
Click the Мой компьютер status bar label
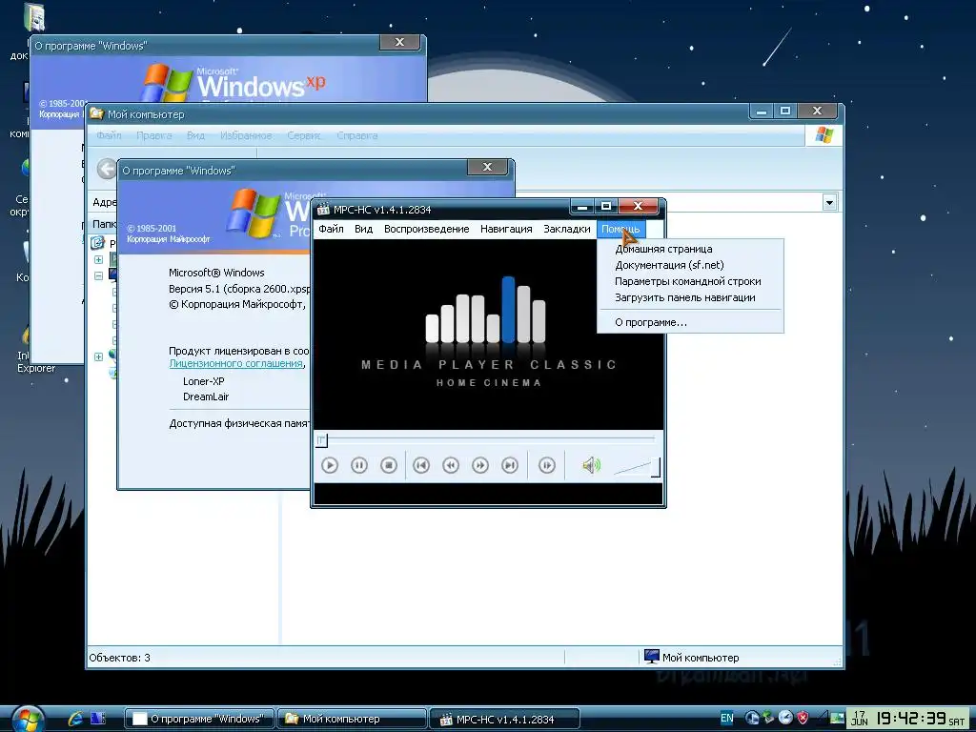click(x=701, y=658)
